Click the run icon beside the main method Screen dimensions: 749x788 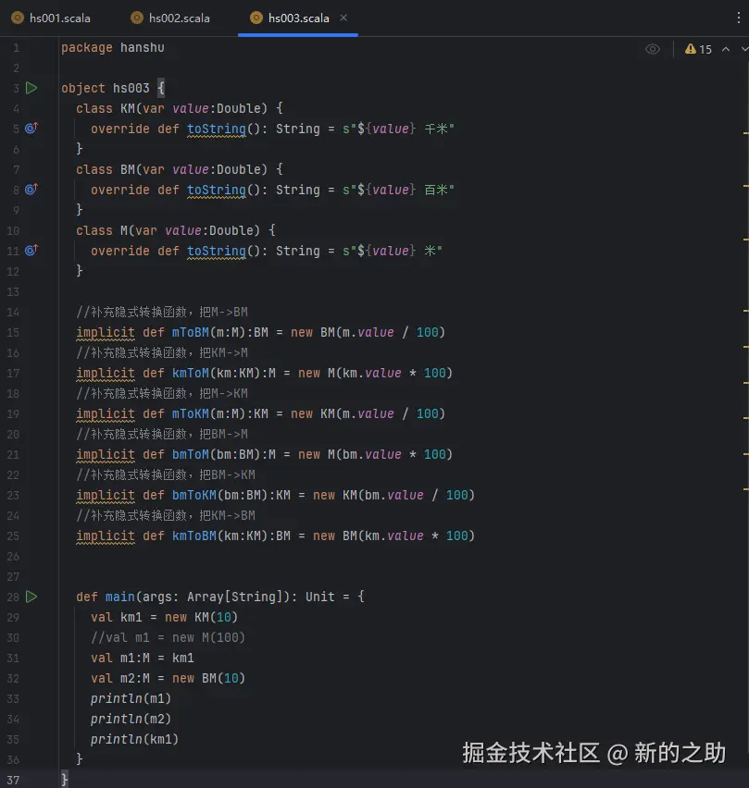(31, 597)
